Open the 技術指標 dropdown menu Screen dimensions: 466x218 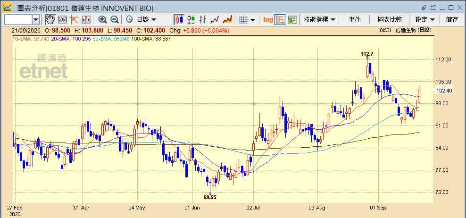coord(319,20)
